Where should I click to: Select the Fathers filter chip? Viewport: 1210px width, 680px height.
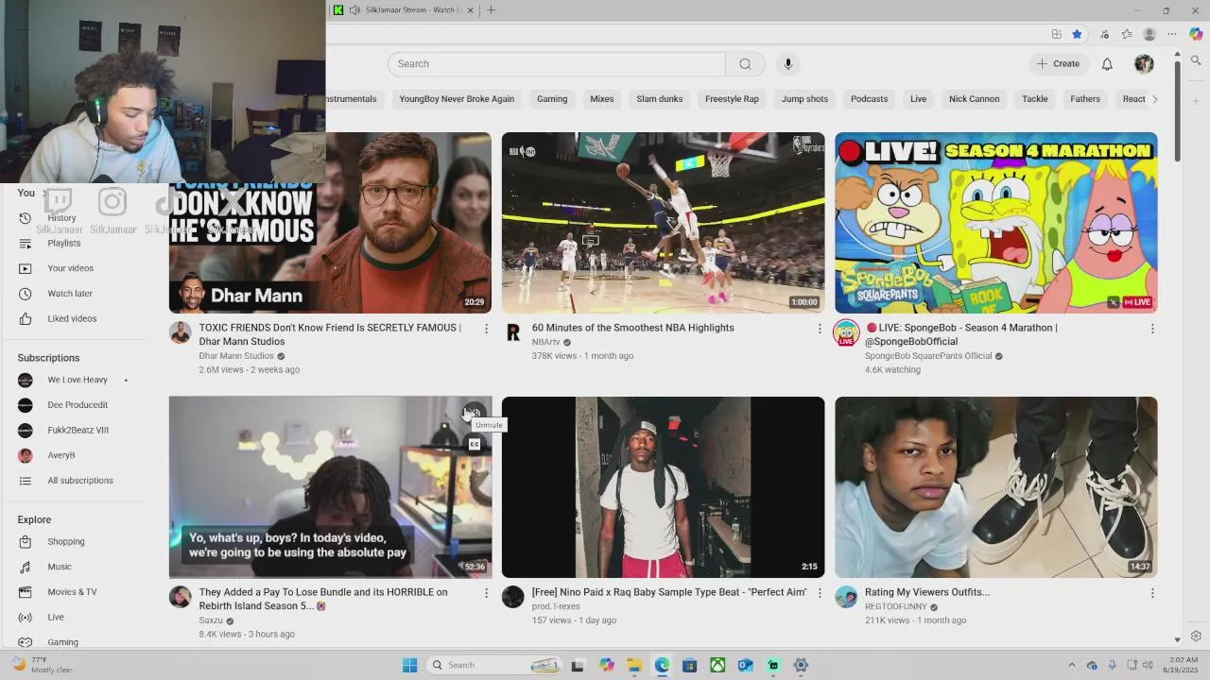pos(1085,99)
